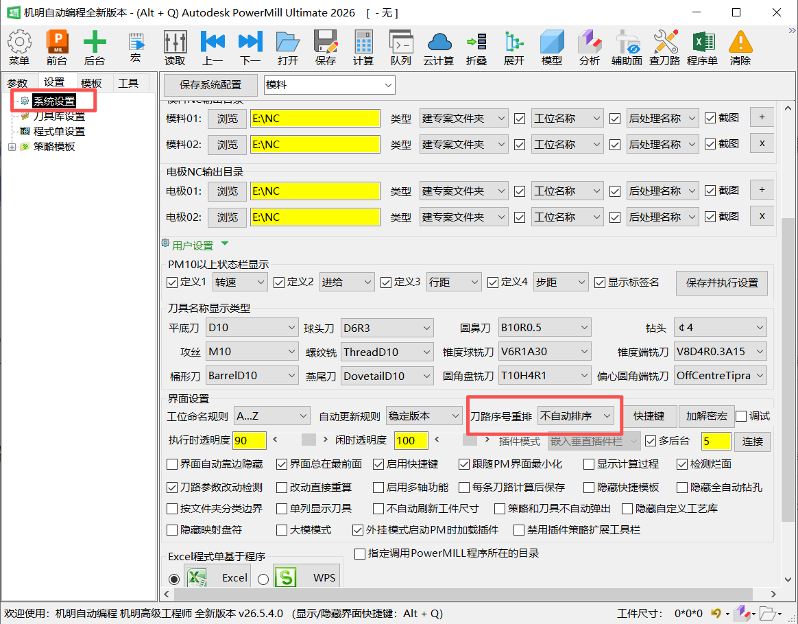Screen dimensions: 798x624
Task: Switch to the 模板 tab
Action: point(92,83)
